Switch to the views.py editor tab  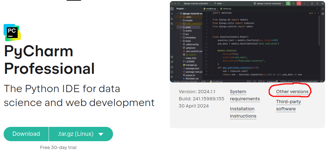[226, 9]
